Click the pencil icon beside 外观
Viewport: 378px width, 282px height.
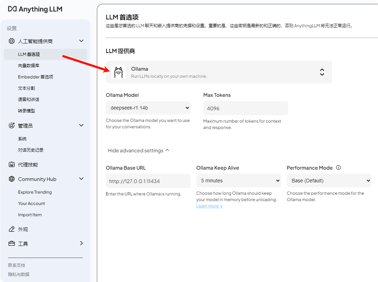(x=12, y=229)
